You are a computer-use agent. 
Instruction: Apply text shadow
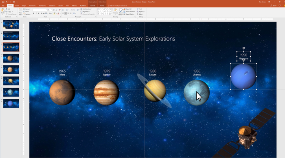point(41,13)
